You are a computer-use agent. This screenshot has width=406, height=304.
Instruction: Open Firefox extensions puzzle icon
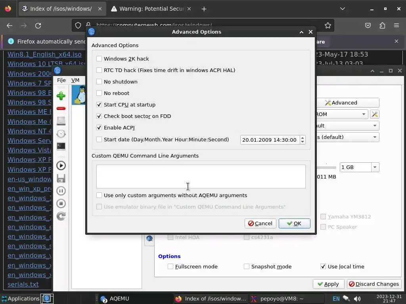click(x=382, y=25)
